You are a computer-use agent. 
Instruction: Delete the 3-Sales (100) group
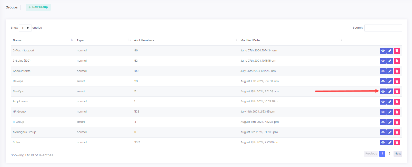pos(397,61)
